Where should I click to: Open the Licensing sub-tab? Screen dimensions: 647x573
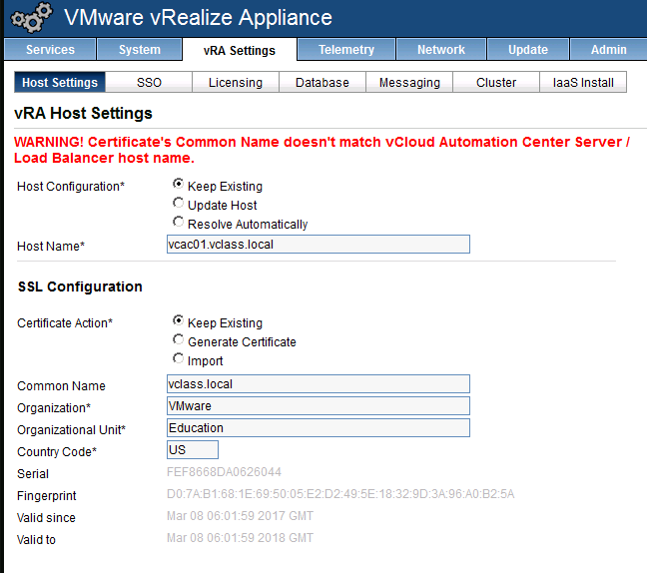click(235, 83)
